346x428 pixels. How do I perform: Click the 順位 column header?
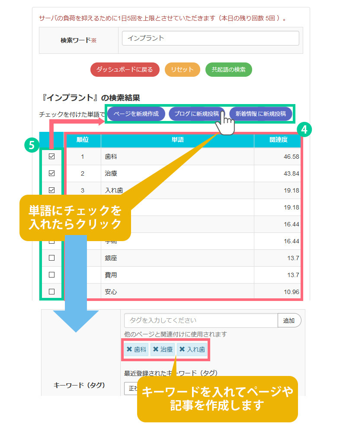[83, 140]
